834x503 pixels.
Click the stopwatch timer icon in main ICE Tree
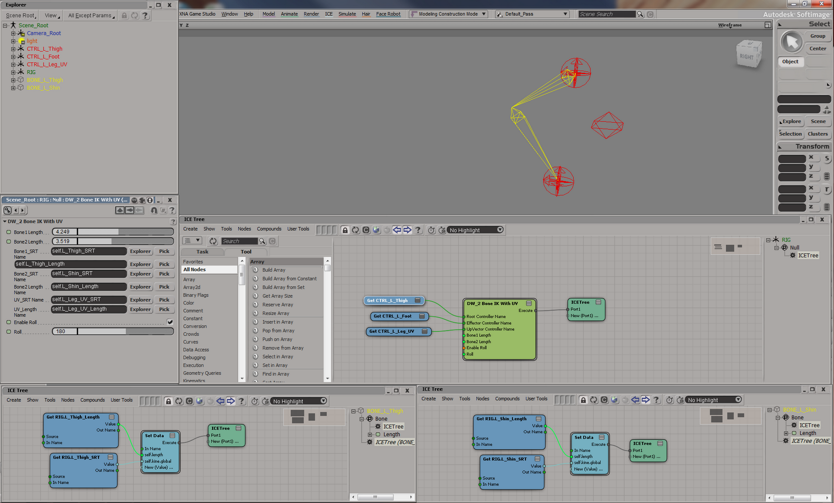pos(432,230)
